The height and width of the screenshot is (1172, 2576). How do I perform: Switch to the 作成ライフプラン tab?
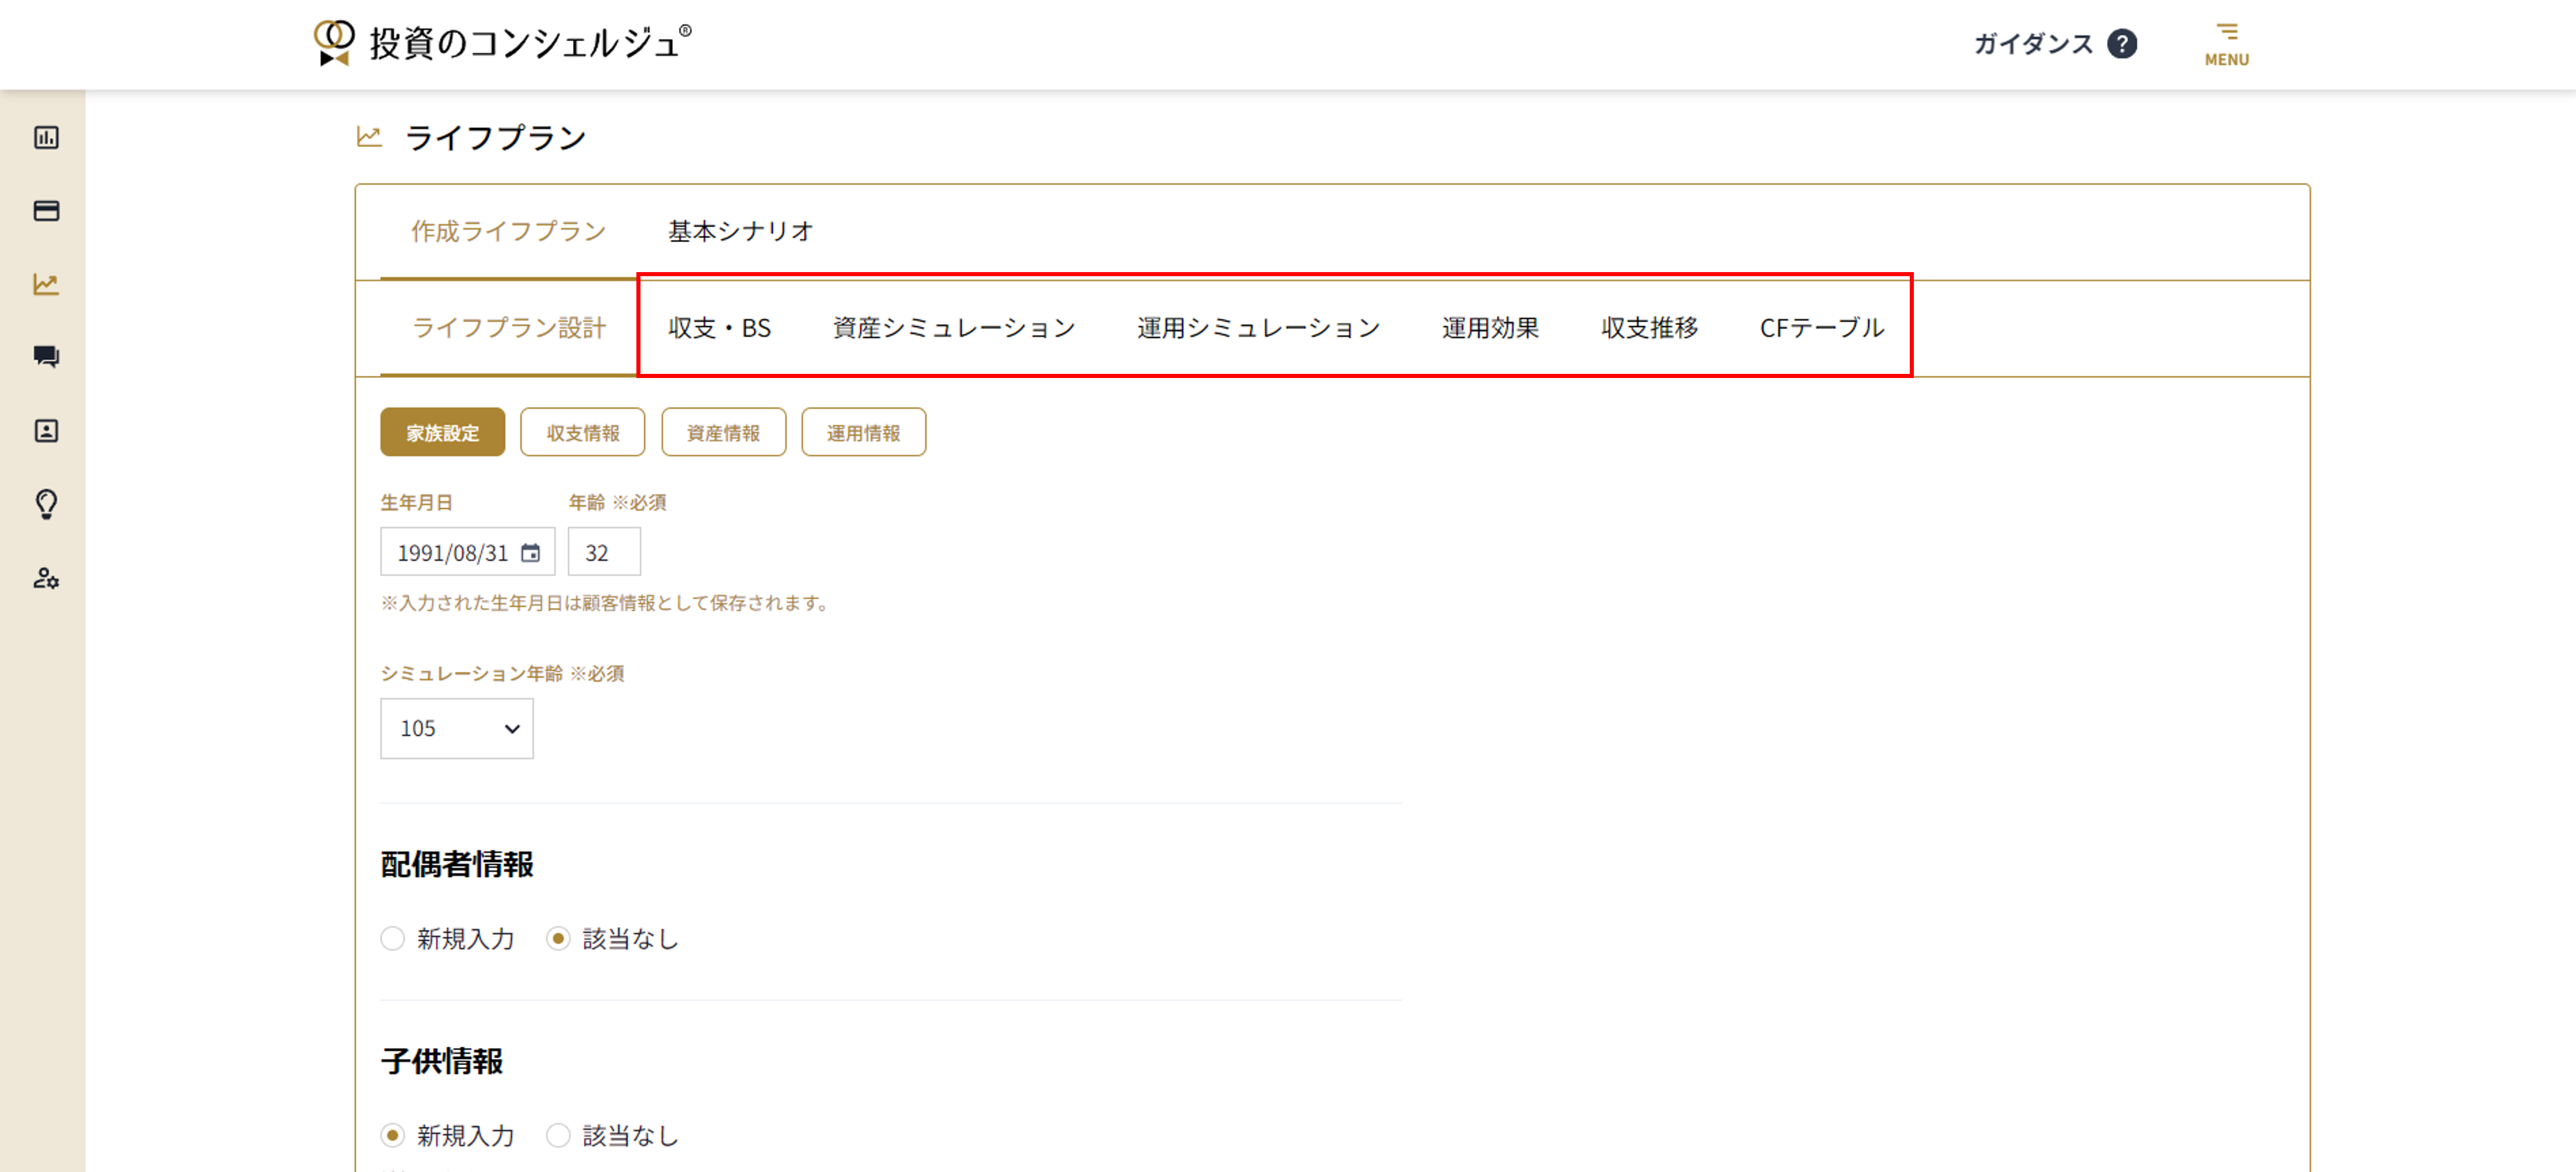(508, 231)
